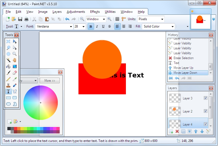Click Erase Selection in History list
The height and width of the screenshot is (146, 218).
183,58
